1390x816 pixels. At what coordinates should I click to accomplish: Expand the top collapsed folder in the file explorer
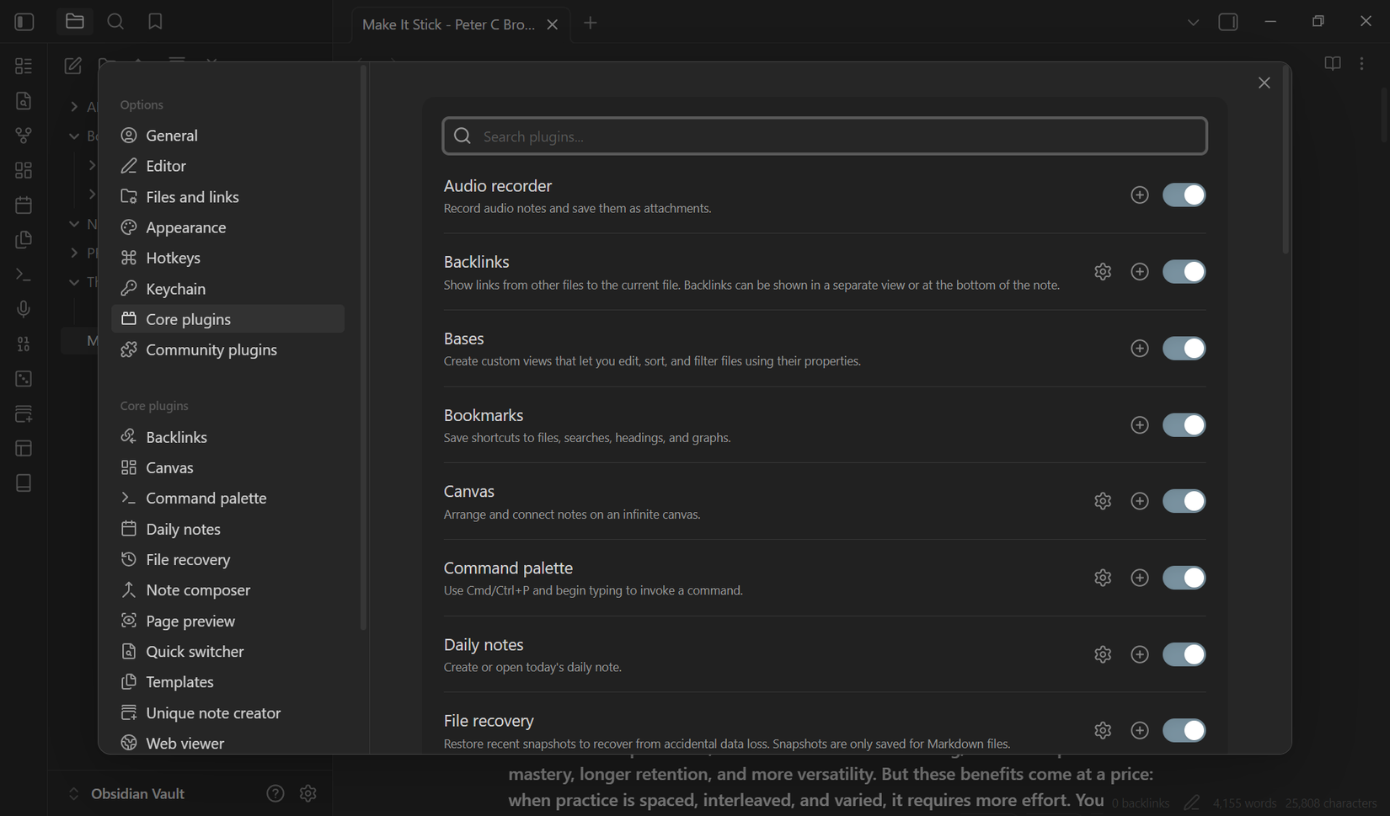(72, 106)
